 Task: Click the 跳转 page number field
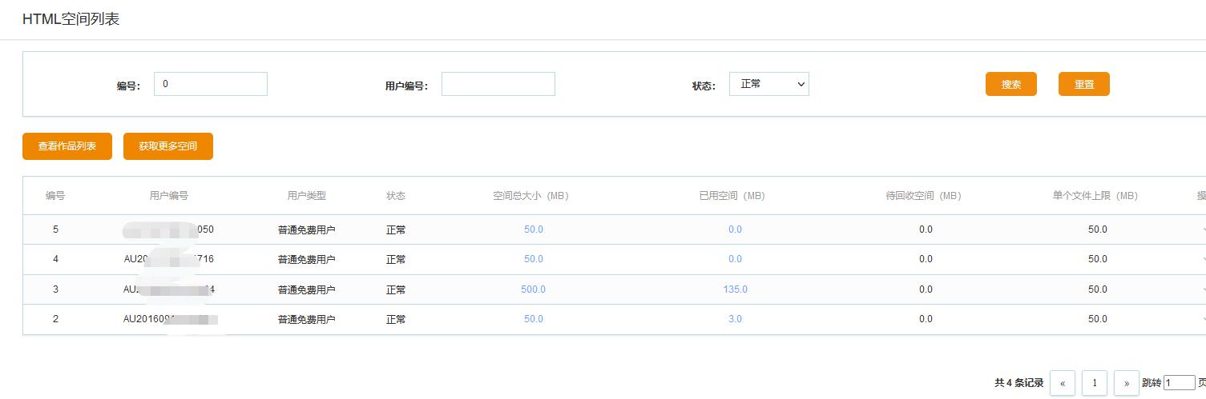pyautogui.click(x=1179, y=383)
